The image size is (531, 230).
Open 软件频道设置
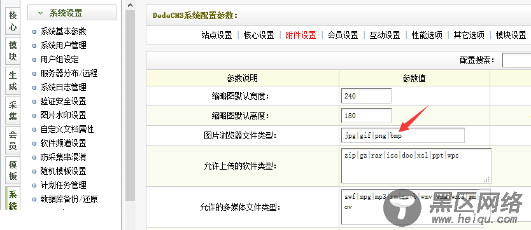point(63,143)
